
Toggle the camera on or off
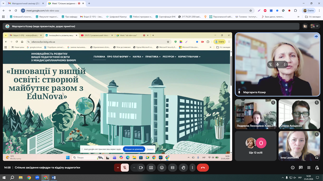pos(141,168)
